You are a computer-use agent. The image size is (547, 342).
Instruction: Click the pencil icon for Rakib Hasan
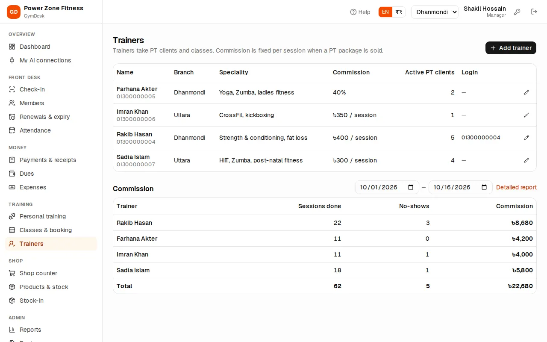pos(526,138)
